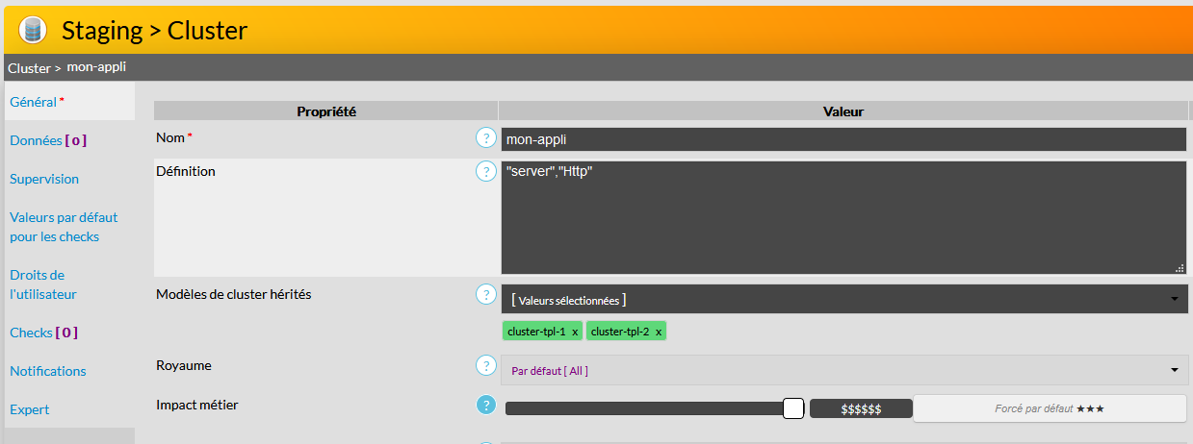The height and width of the screenshot is (444, 1193).
Task: Open Droits de l'utilisateur section
Action: coord(43,284)
